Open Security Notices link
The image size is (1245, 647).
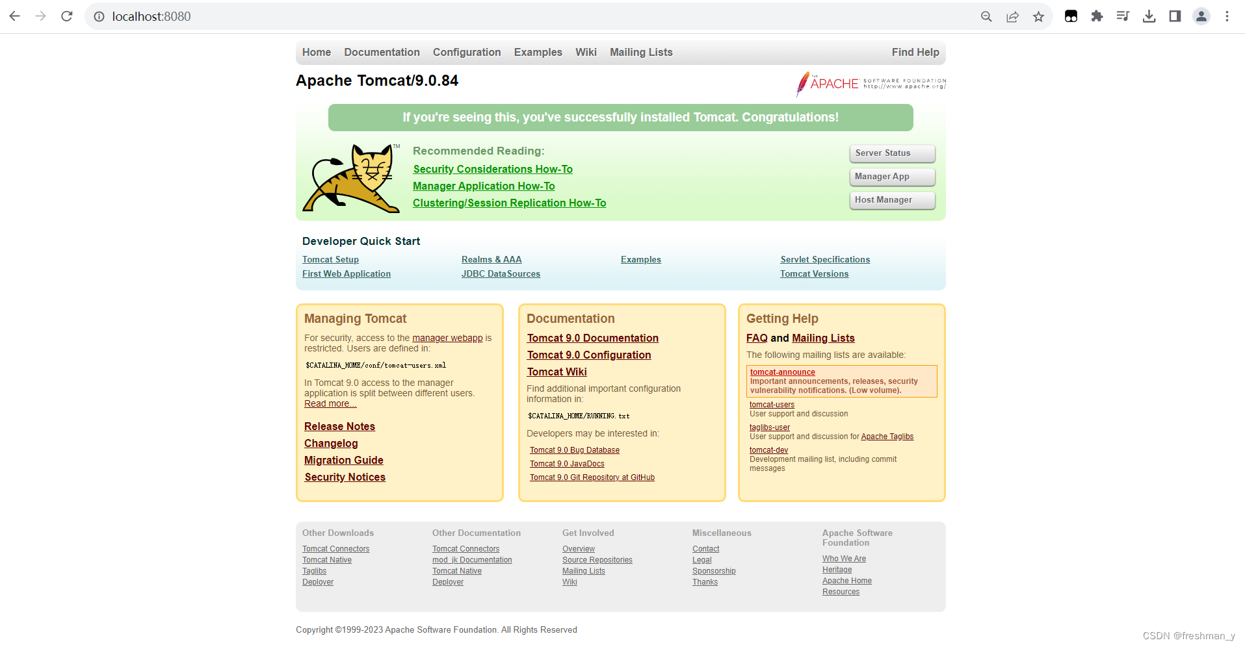345,477
